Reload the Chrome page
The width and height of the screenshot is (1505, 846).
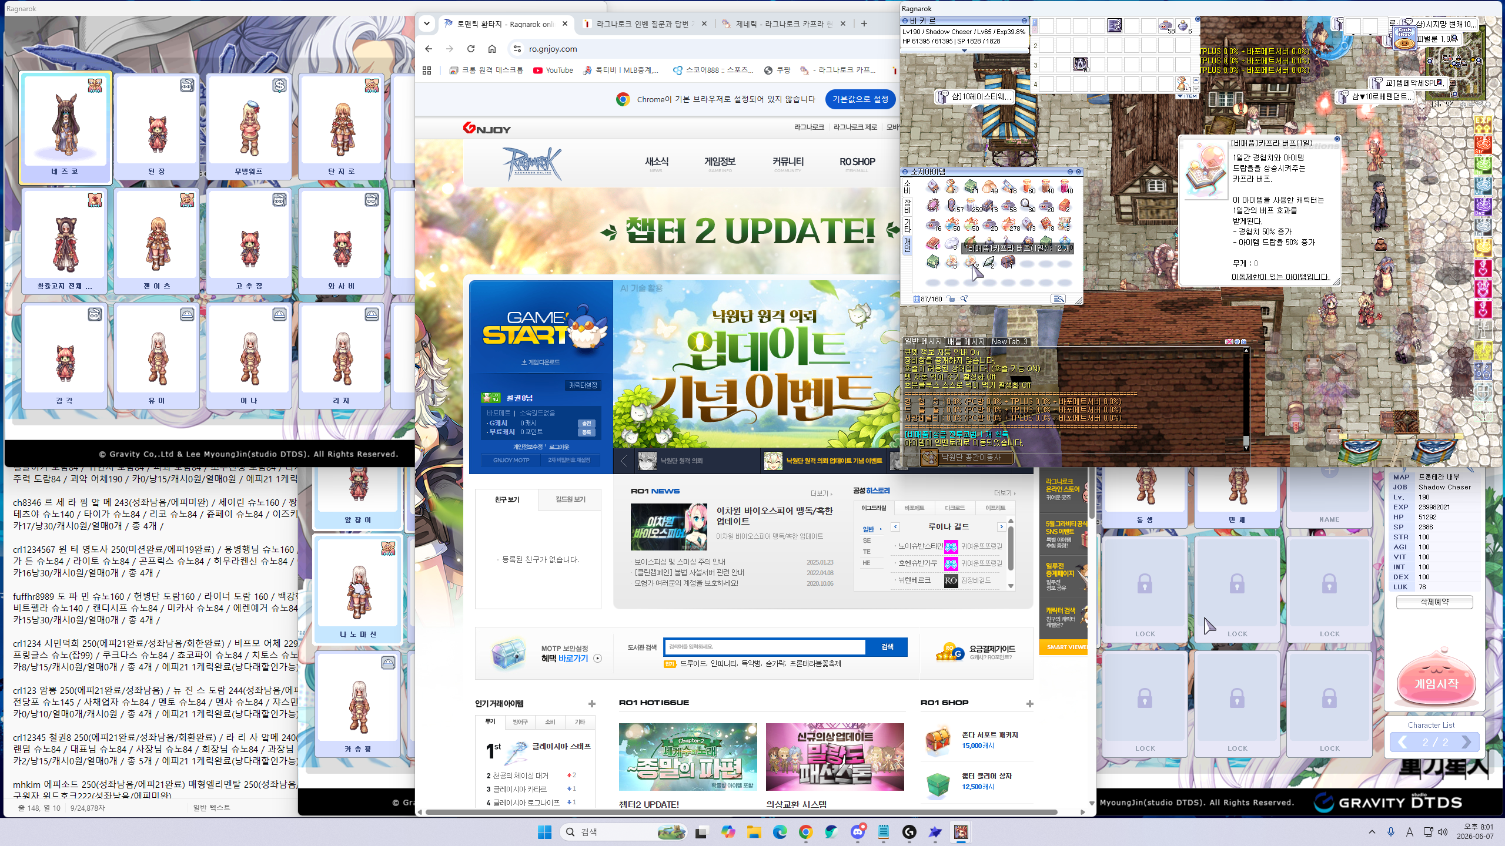(471, 49)
